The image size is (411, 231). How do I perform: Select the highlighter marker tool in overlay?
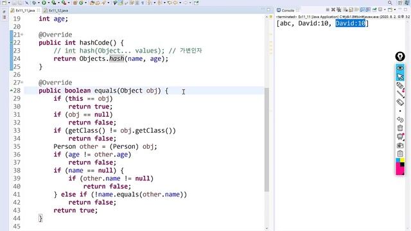coord(400,85)
